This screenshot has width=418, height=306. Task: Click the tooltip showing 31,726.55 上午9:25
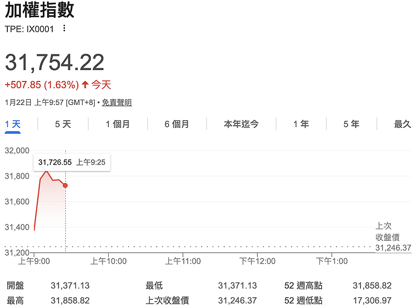tap(71, 162)
